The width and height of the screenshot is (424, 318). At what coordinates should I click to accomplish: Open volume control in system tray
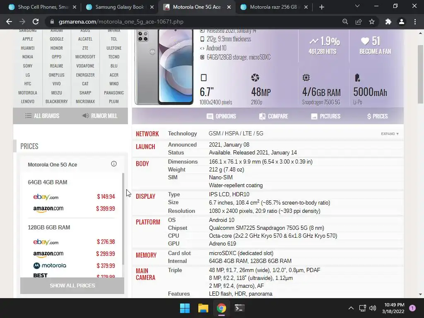point(373,308)
